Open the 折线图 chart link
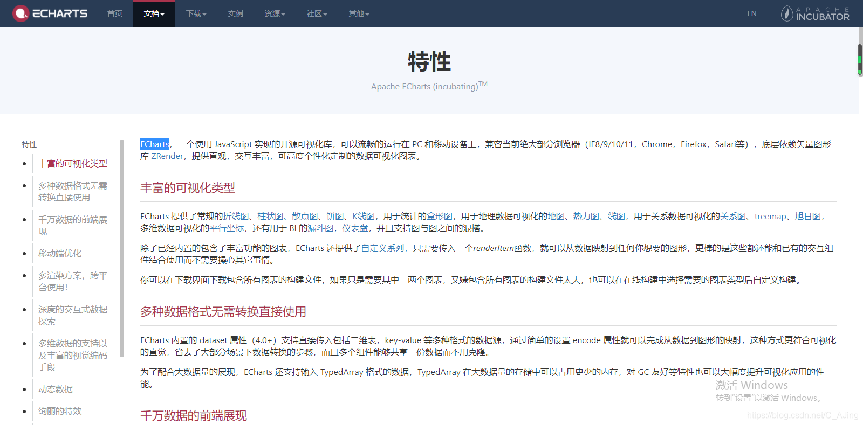This screenshot has height=425, width=863. coord(236,217)
